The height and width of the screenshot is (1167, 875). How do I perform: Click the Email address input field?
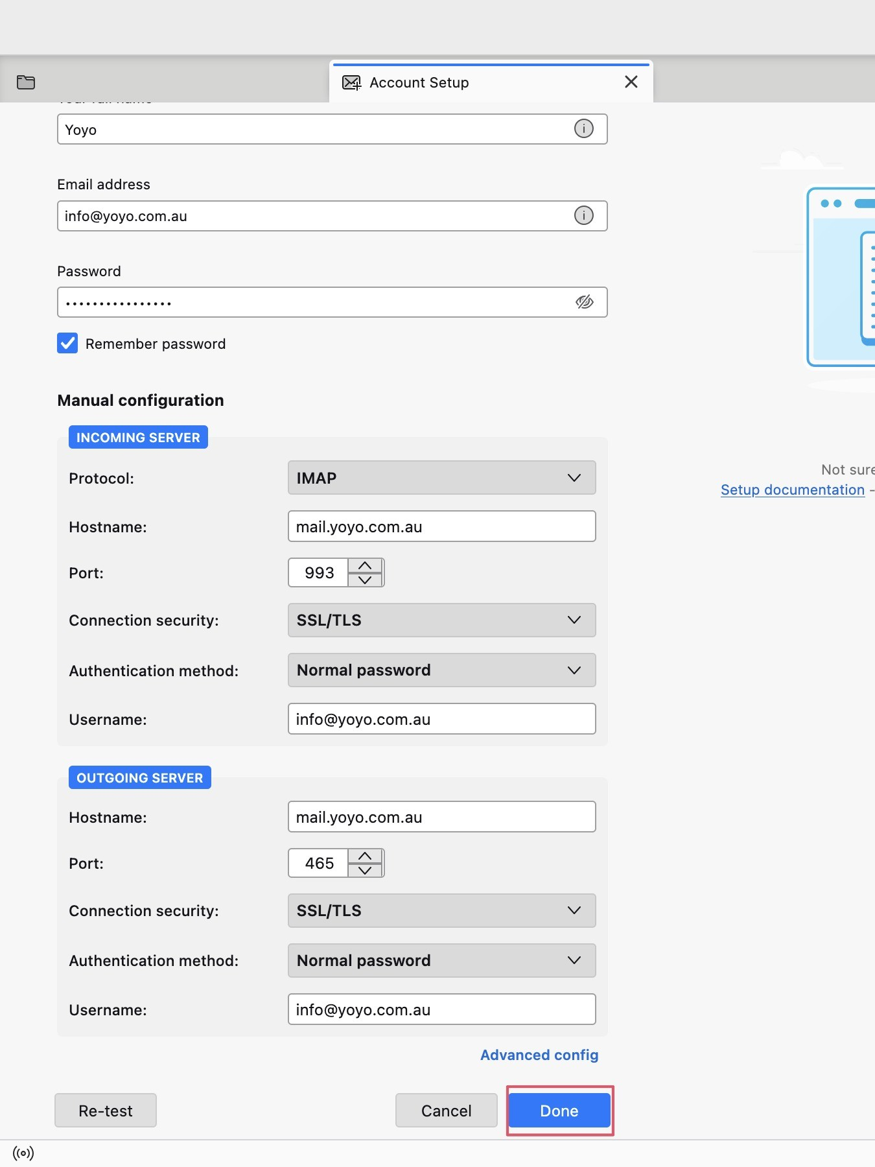click(332, 216)
